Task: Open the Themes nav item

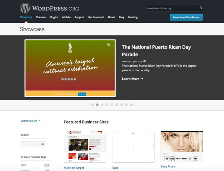Action: [x=41, y=17]
